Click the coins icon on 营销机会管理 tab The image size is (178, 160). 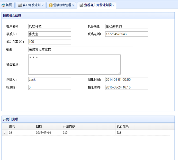(51, 5)
